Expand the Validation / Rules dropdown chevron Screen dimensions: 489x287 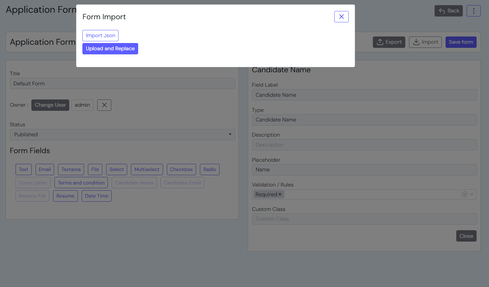(472, 194)
